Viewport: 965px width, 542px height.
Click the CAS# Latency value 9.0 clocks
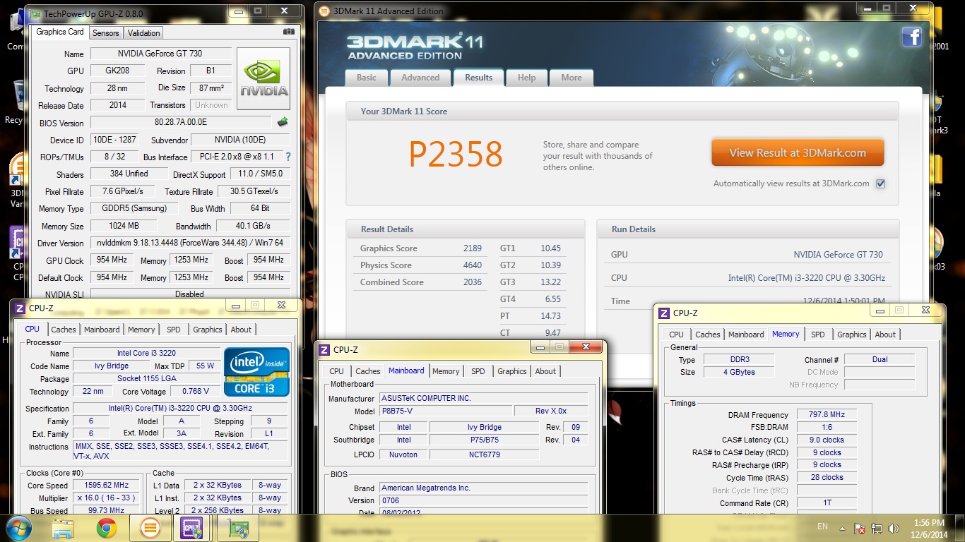(x=827, y=440)
